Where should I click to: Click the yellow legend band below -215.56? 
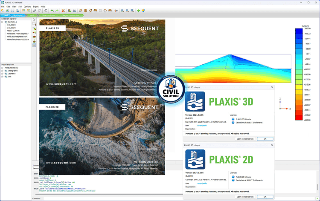pyautogui.click(x=299, y=87)
